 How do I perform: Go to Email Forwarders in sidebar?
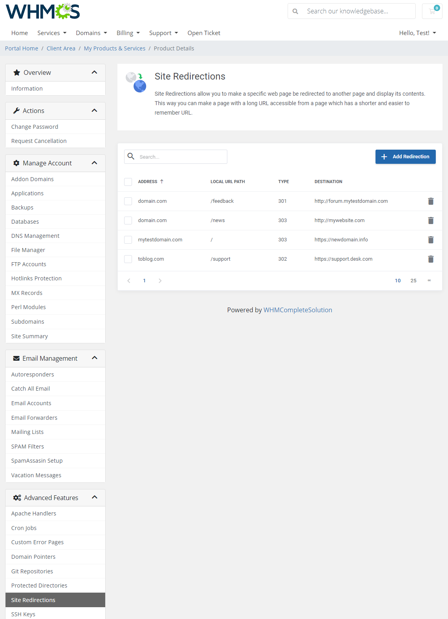click(34, 418)
